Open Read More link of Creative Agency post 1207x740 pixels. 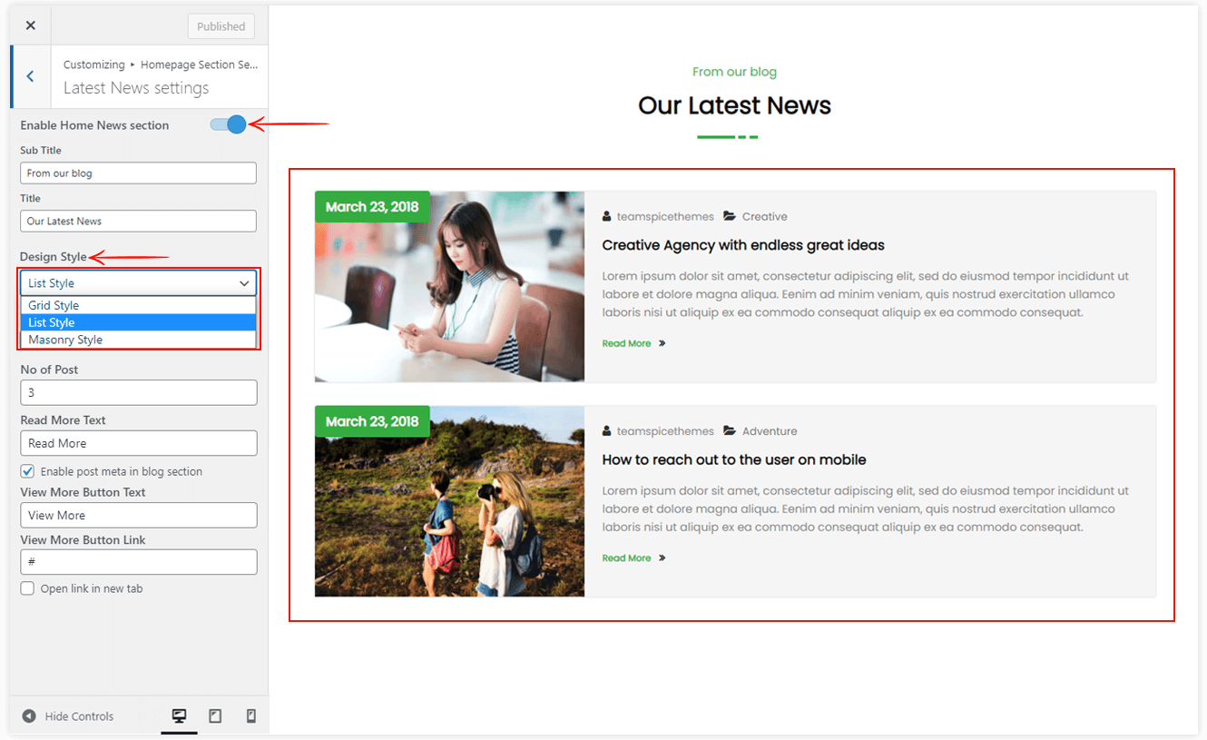pos(626,343)
